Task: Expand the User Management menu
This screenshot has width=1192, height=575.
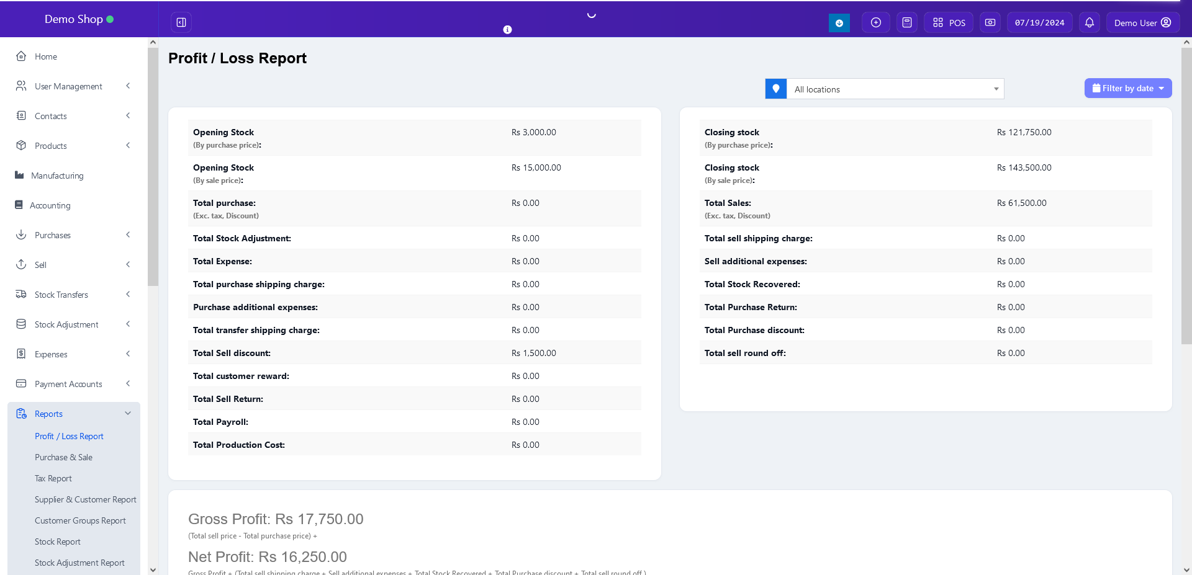Action: pos(73,86)
